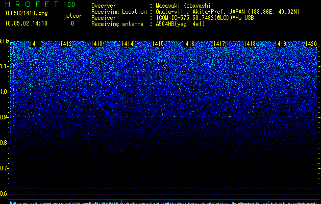
Task: Click time marker 1419
Action: coord(280,44)
